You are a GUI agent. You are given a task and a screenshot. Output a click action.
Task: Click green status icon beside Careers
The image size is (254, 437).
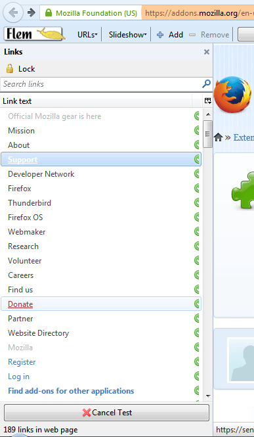[197, 275]
